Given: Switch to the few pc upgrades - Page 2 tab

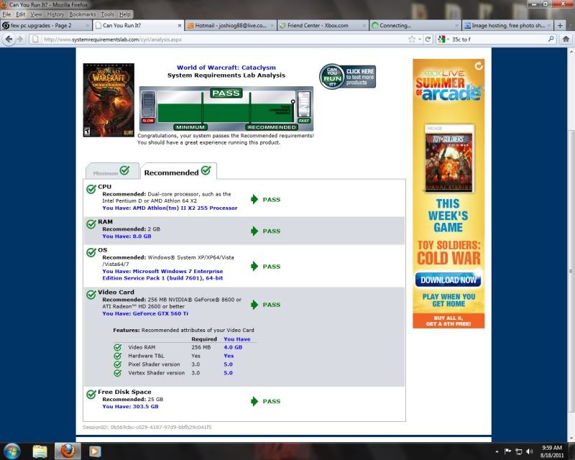Looking at the screenshot, I should click(46, 25).
